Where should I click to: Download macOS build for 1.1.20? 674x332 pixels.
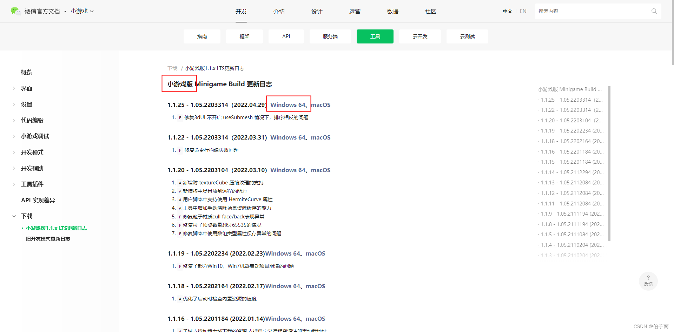[321, 170]
